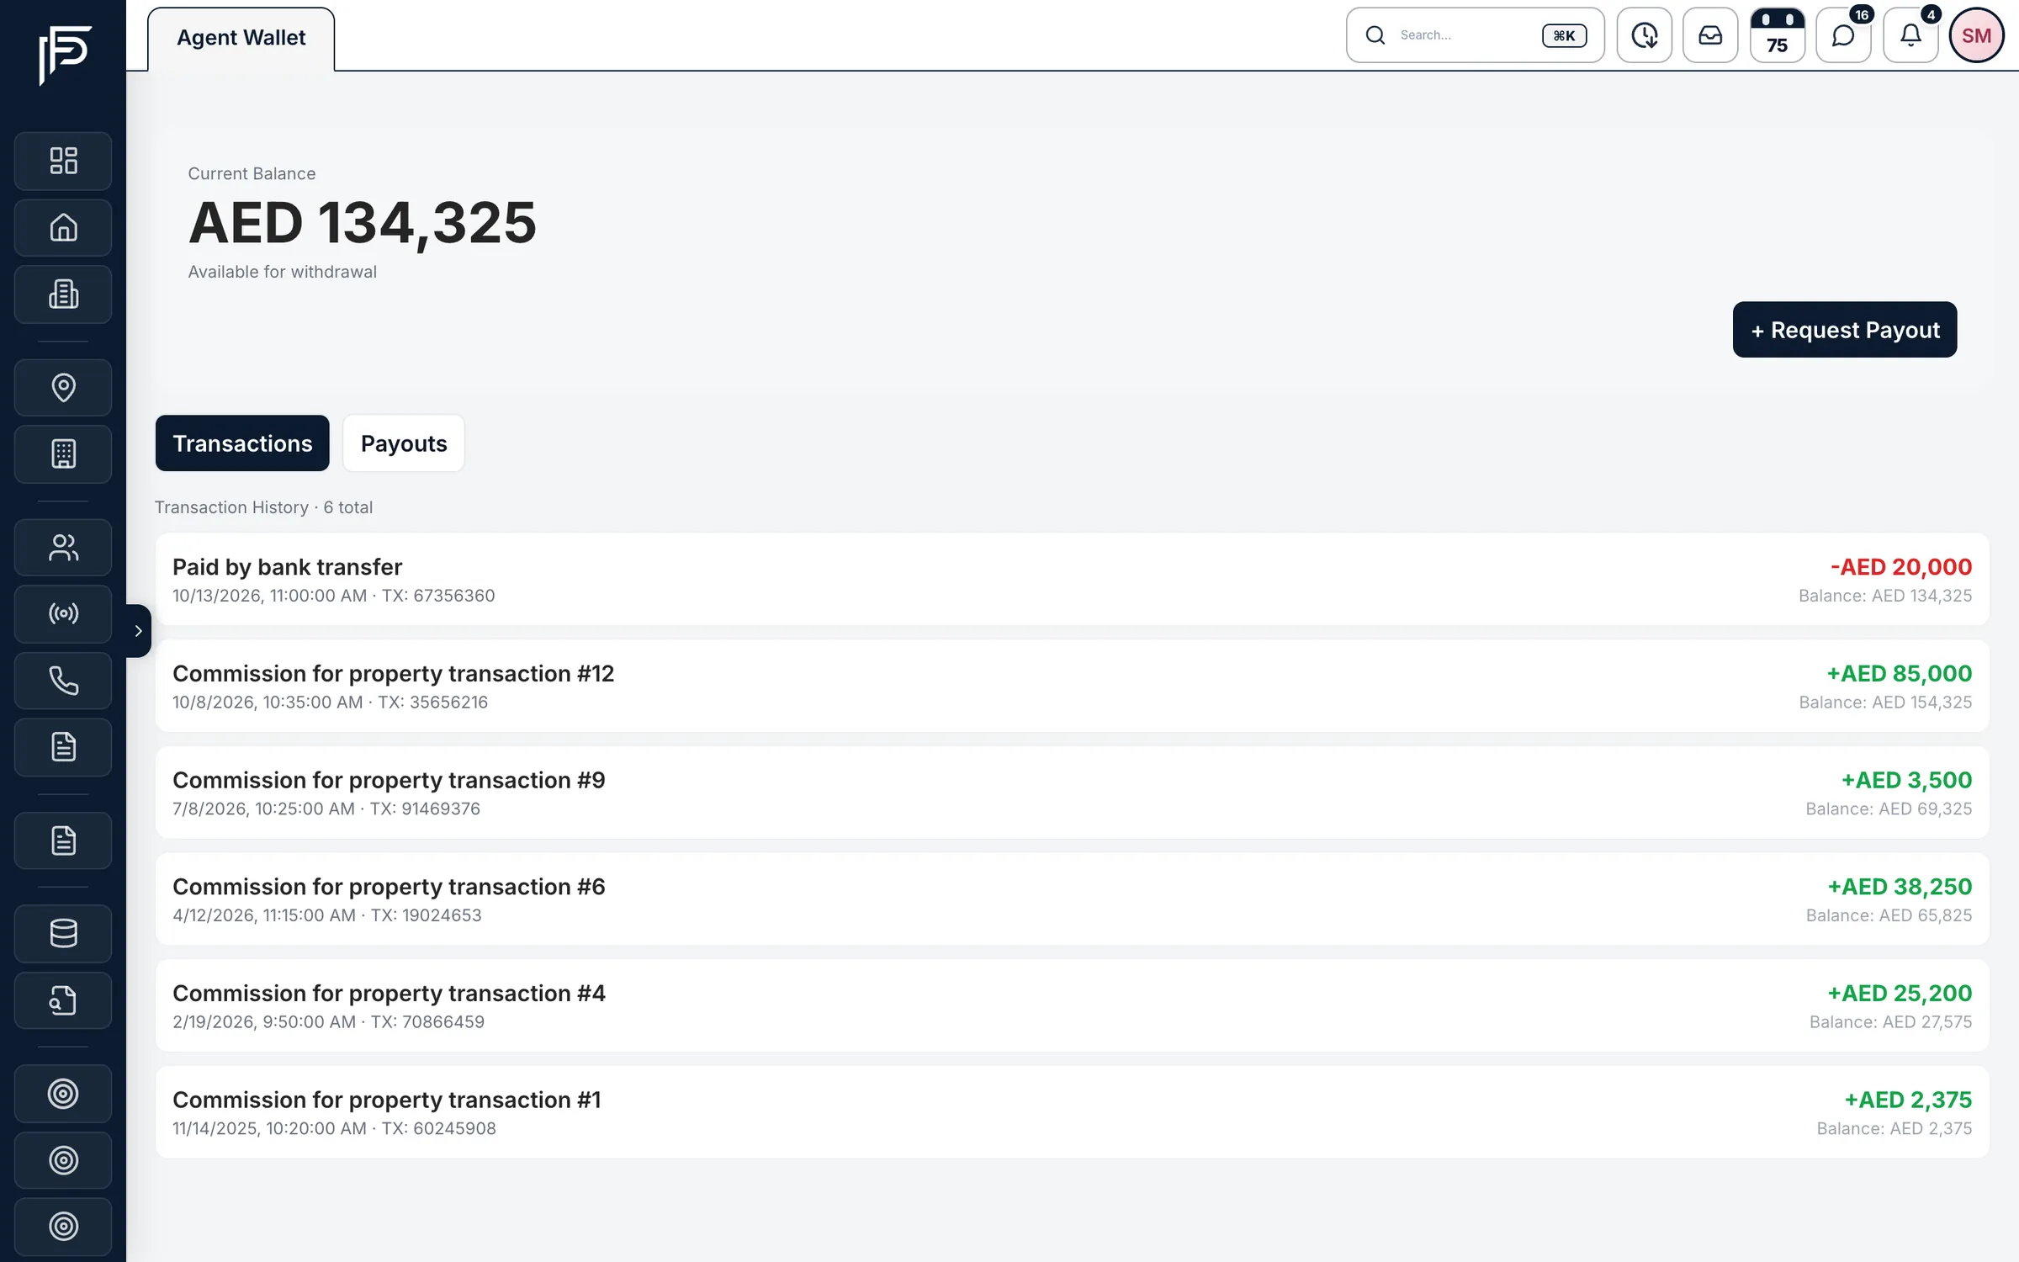This screenshot has width=2019, height=1262.
Task: Open the home icon in sidebar
Action: pos(63,227)
